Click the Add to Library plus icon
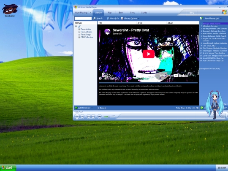The image size is (228, 171). (76, 108)
